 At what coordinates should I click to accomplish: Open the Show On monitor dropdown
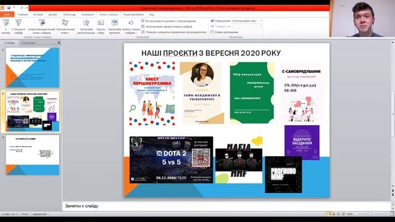pyautogui.click(x=247, y=26)
